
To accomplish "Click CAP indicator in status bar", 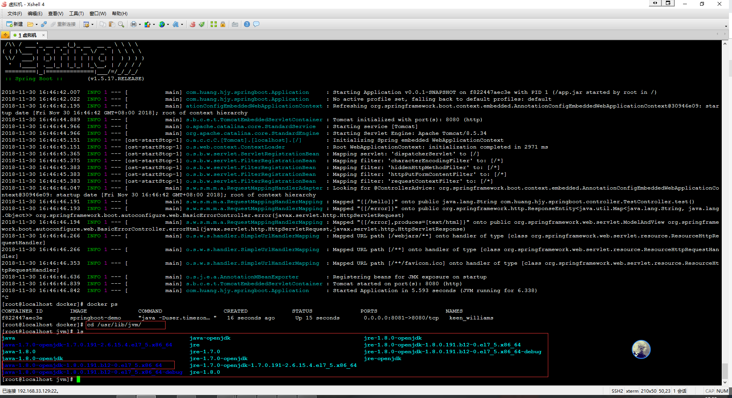I will (710, 391).
